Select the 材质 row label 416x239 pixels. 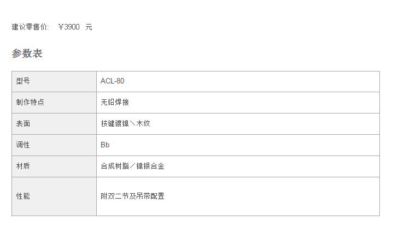[x=23, y=166]
